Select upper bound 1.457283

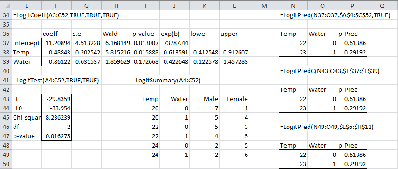point(234,61)
